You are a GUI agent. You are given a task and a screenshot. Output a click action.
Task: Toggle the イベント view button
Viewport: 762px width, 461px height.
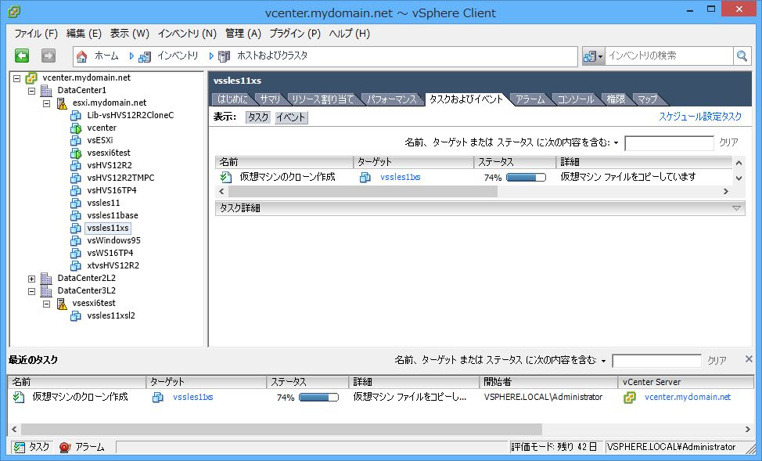(x=290, y=117)
